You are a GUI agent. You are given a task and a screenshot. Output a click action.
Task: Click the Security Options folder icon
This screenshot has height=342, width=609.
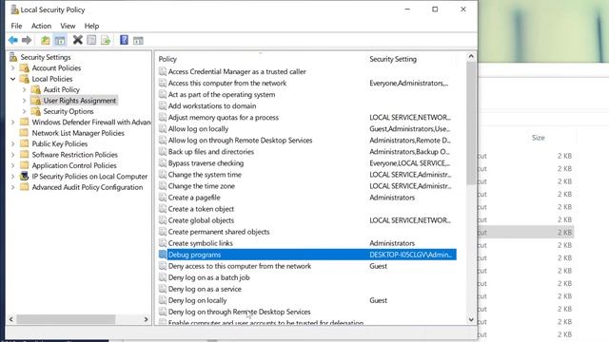click(36, 111)
